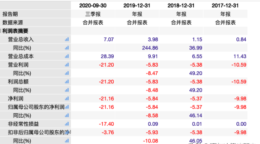Click the 三季报 cell
This screenshot has width=260, height=144.
click(x=93, y=14)
